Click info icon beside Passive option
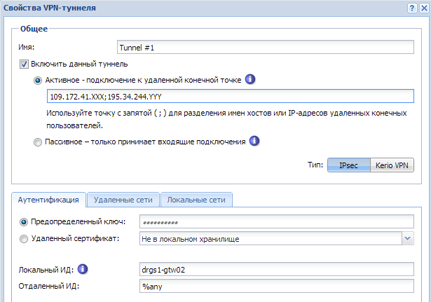431x302 pixels. pos(255,141)
